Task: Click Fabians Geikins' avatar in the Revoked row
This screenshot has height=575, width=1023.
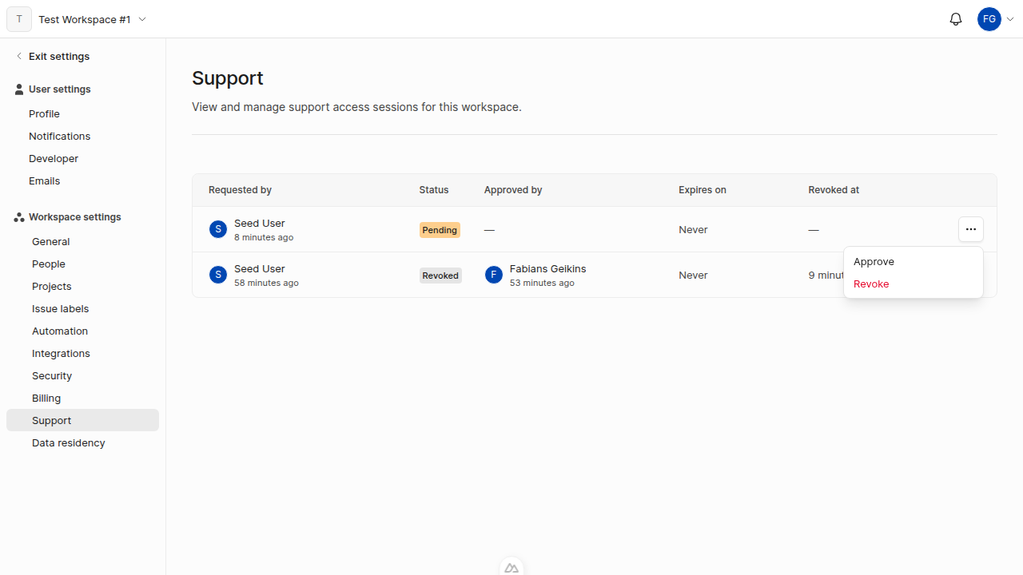Action: [x=493, y=275]
